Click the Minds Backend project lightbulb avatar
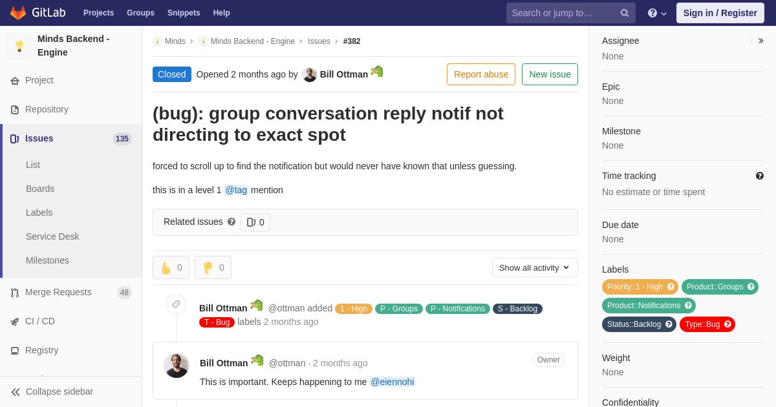The height and width of the screenshot is (407, 776). click(19, 46)
